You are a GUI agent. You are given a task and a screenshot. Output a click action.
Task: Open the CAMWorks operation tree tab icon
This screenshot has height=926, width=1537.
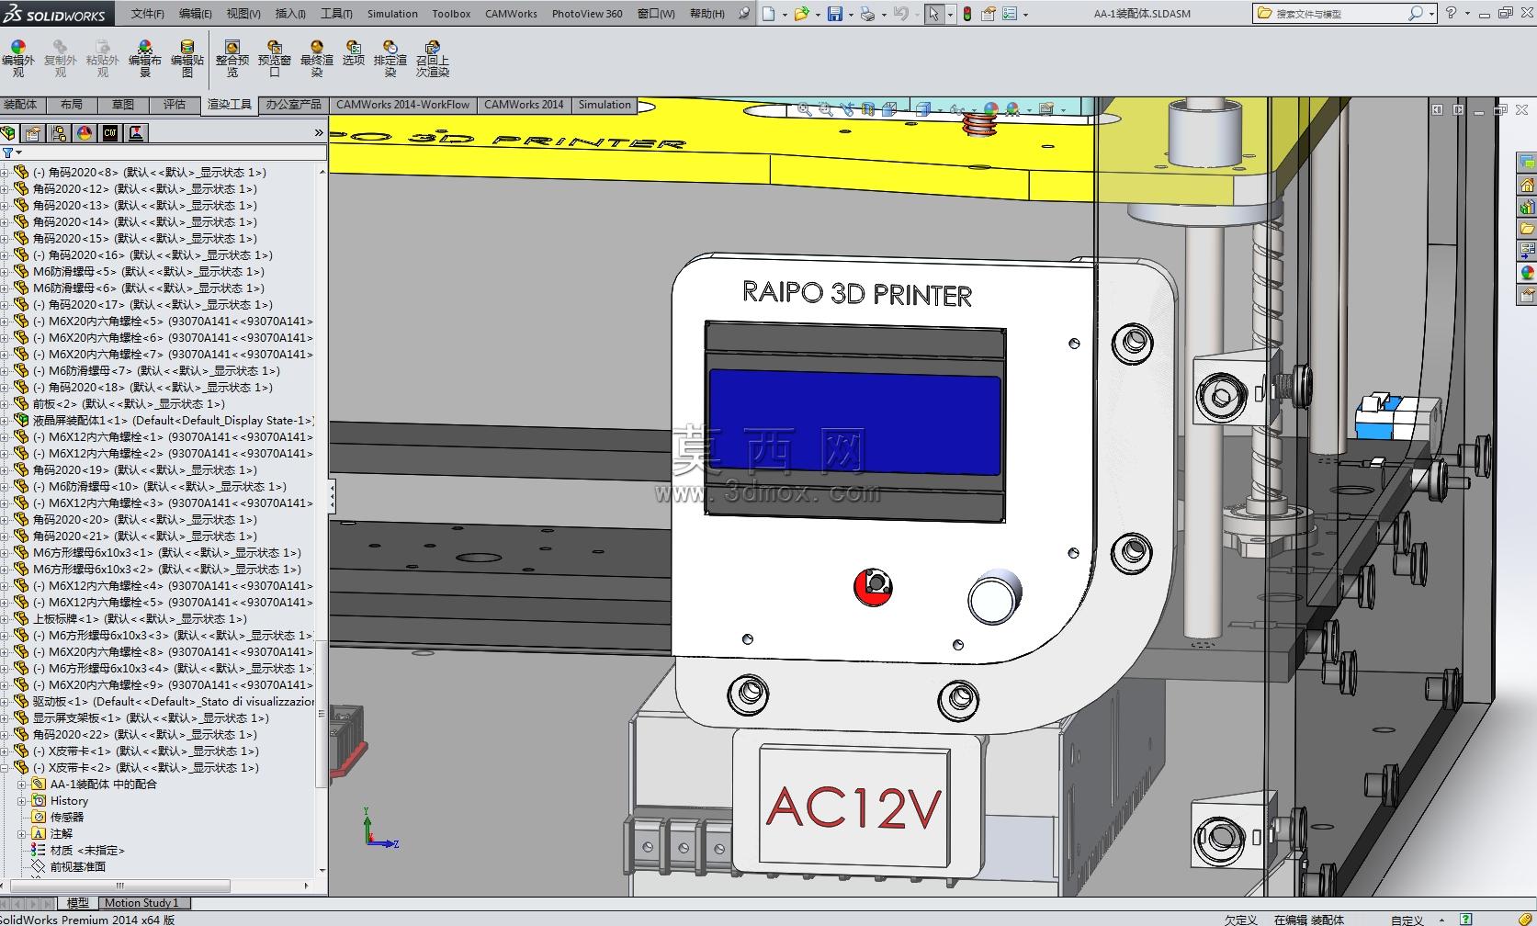(136, 133)
